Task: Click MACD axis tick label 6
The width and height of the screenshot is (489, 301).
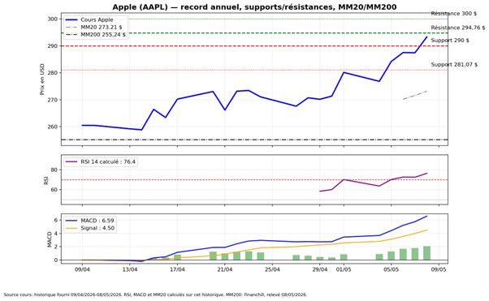Action: click(56, 221)
